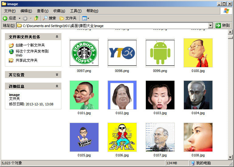Click the file name 0099.png
This screenshot has height=167, width=234.
pyautogui.click(x=160, y=71)
